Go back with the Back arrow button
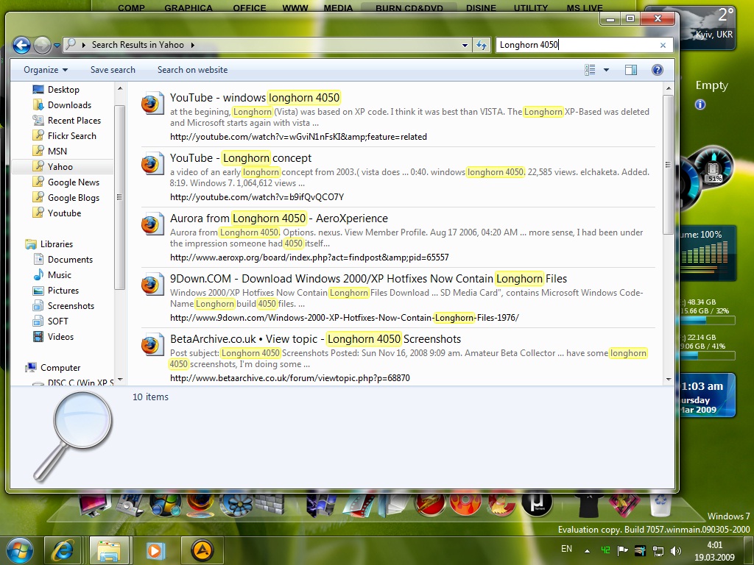754x565 pixels. [21, 45]
